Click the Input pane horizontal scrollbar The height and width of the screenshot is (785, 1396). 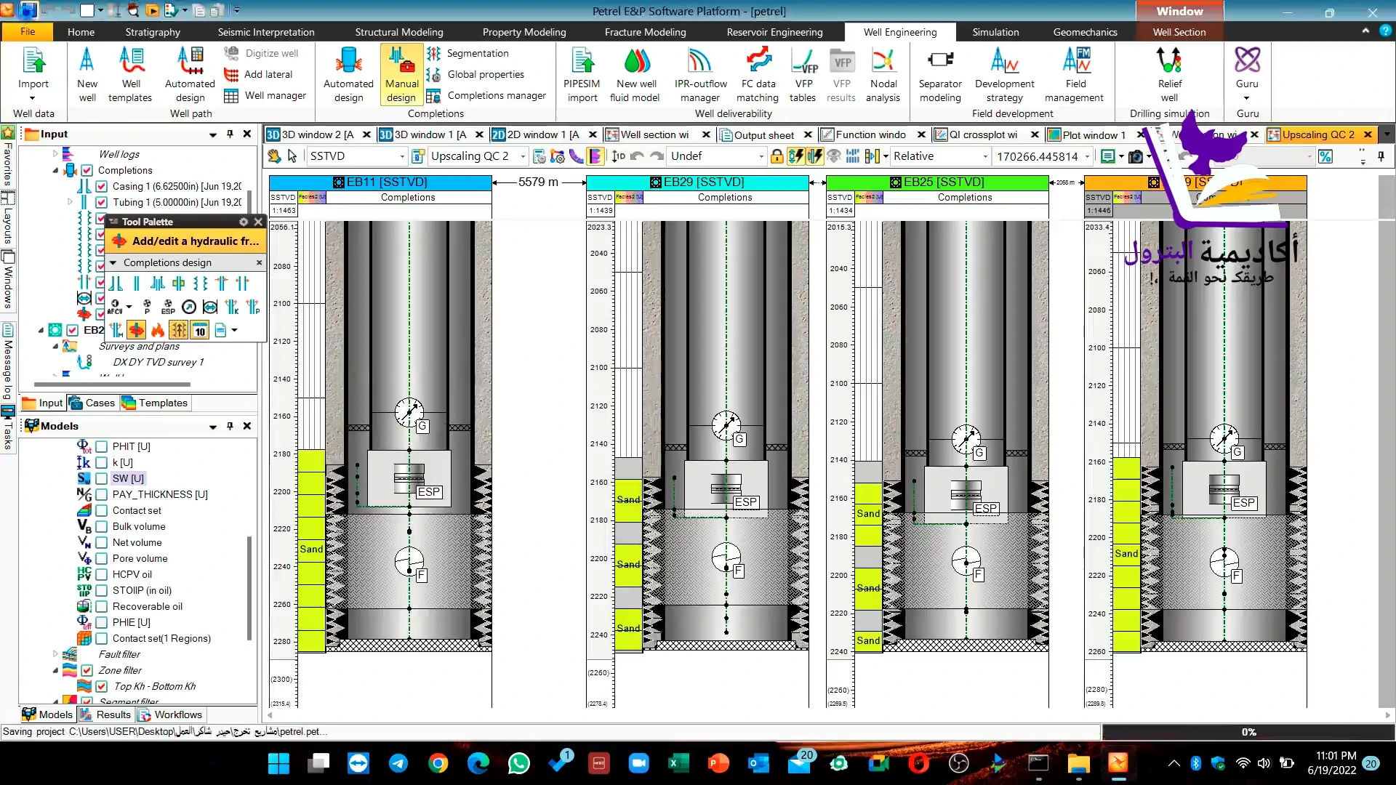pyautogui.click(x=113, y=385)
